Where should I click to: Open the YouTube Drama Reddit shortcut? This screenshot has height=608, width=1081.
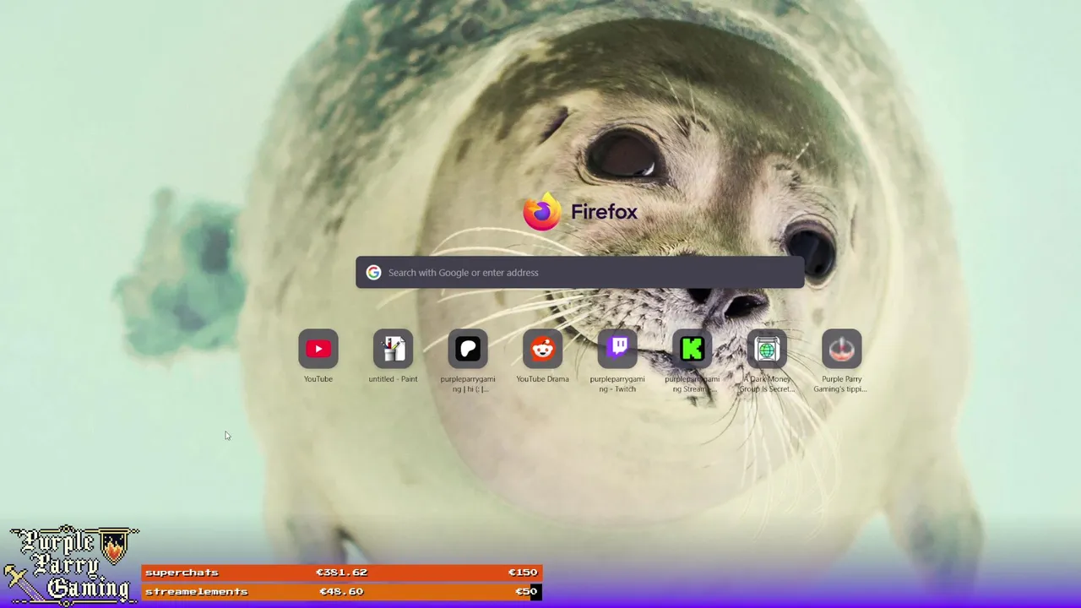[x=542, y=349]
